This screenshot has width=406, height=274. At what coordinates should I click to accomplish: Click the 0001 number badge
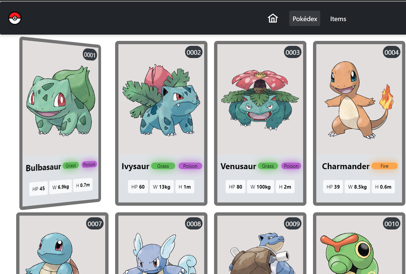(90, 55)
